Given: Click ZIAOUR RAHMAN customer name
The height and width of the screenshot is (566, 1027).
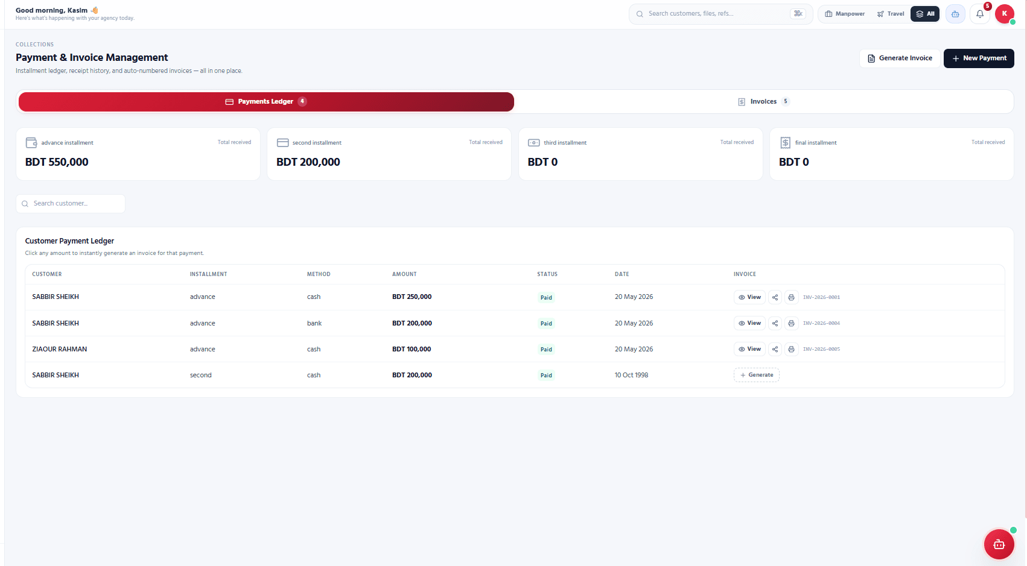Looking at the screenshot, I should point(60,350).
